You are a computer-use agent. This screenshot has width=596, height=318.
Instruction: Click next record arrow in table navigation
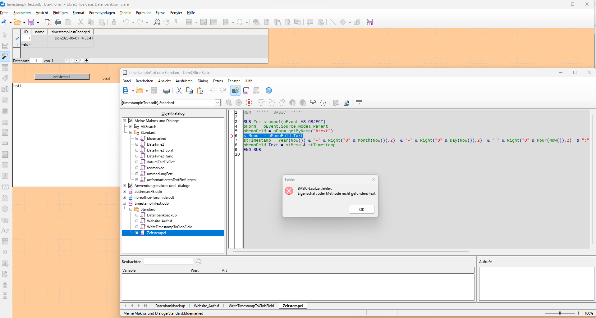[x=76, y=61]
